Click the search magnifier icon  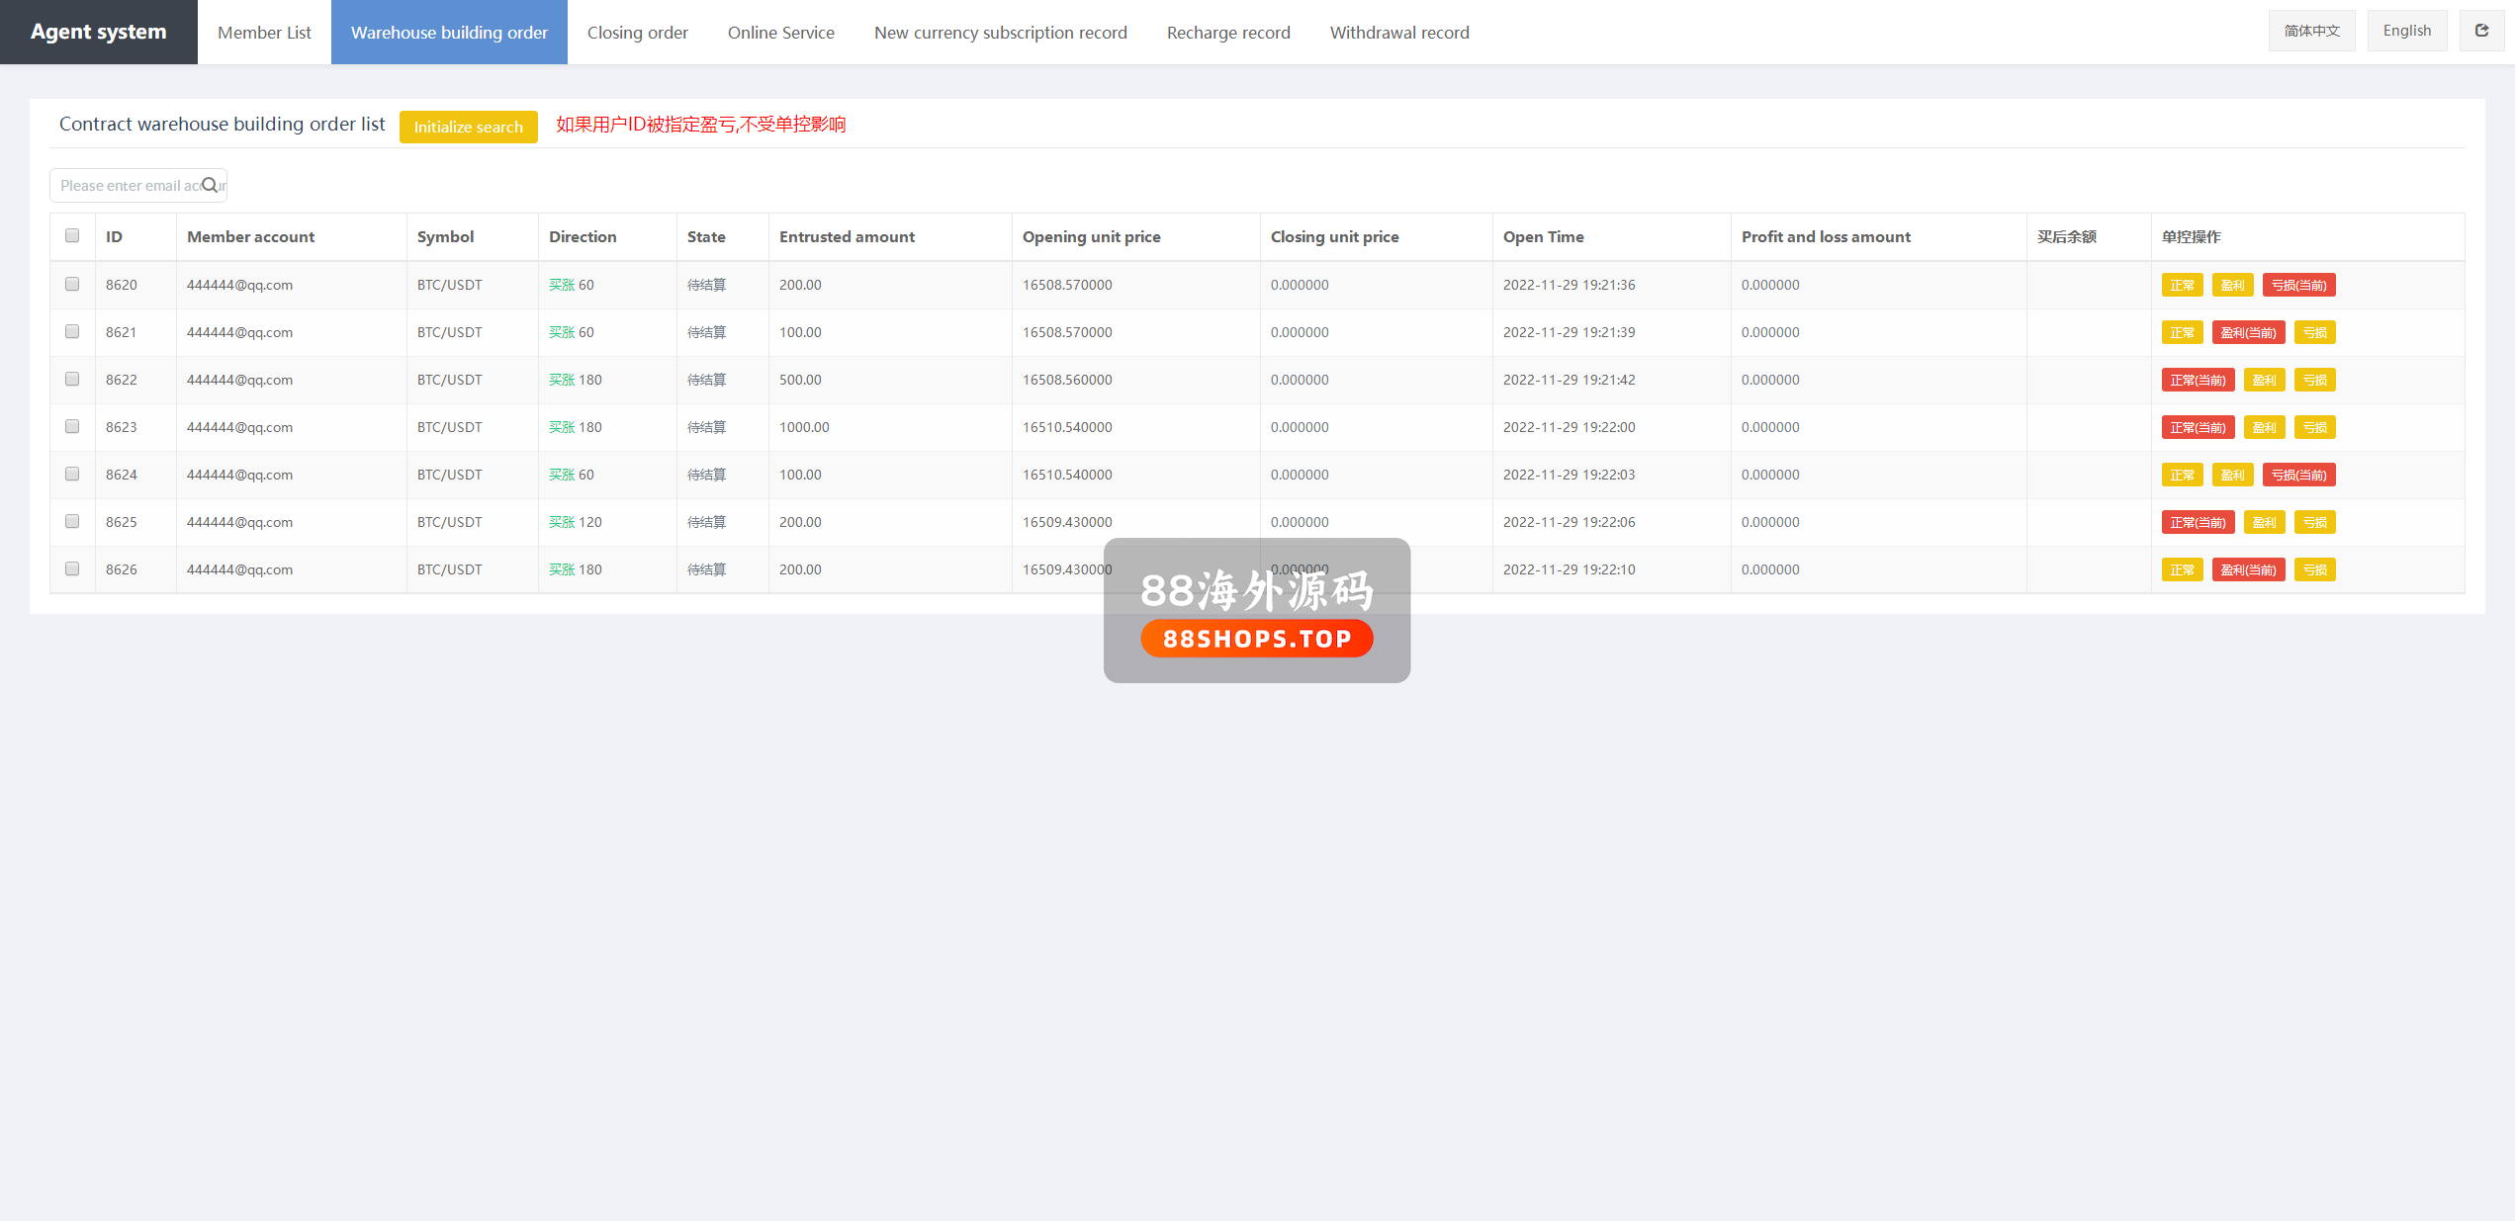coord(210,185)
